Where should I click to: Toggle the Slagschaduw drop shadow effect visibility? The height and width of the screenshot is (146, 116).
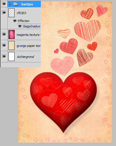tap(20, 26)
